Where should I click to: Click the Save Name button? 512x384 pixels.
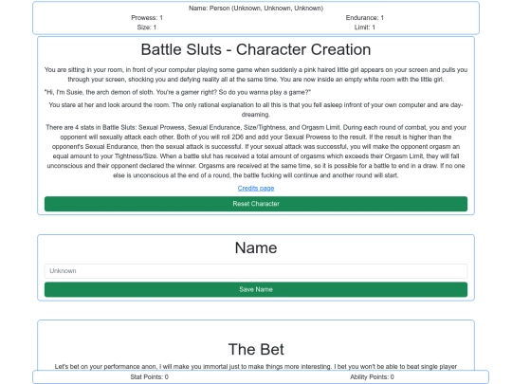(x=256, y=289)
